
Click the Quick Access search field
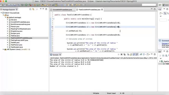[x=149, y=5]
